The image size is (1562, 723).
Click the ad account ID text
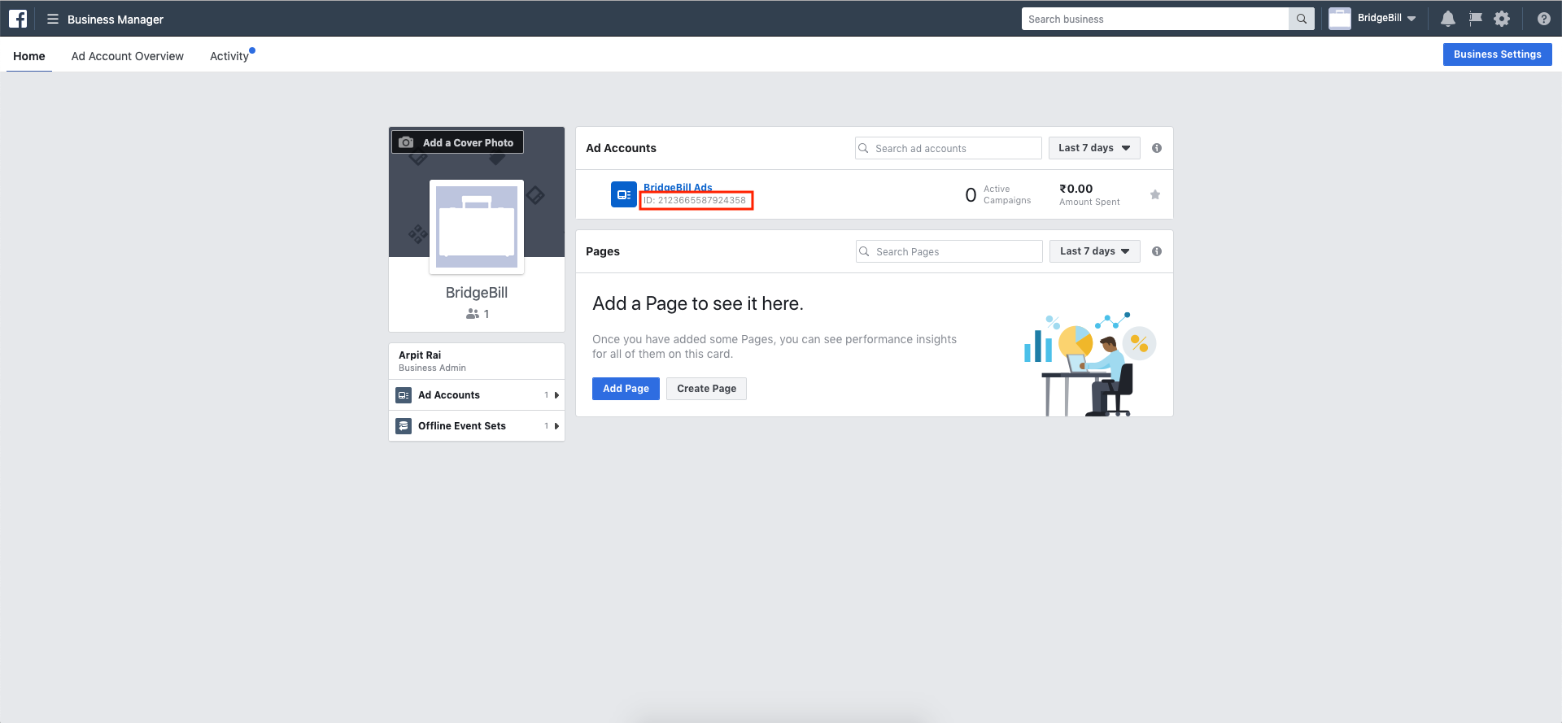[x=695, y=200]
